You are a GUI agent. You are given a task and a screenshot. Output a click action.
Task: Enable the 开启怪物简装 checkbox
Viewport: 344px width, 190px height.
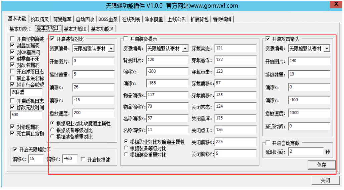(13, 39)
